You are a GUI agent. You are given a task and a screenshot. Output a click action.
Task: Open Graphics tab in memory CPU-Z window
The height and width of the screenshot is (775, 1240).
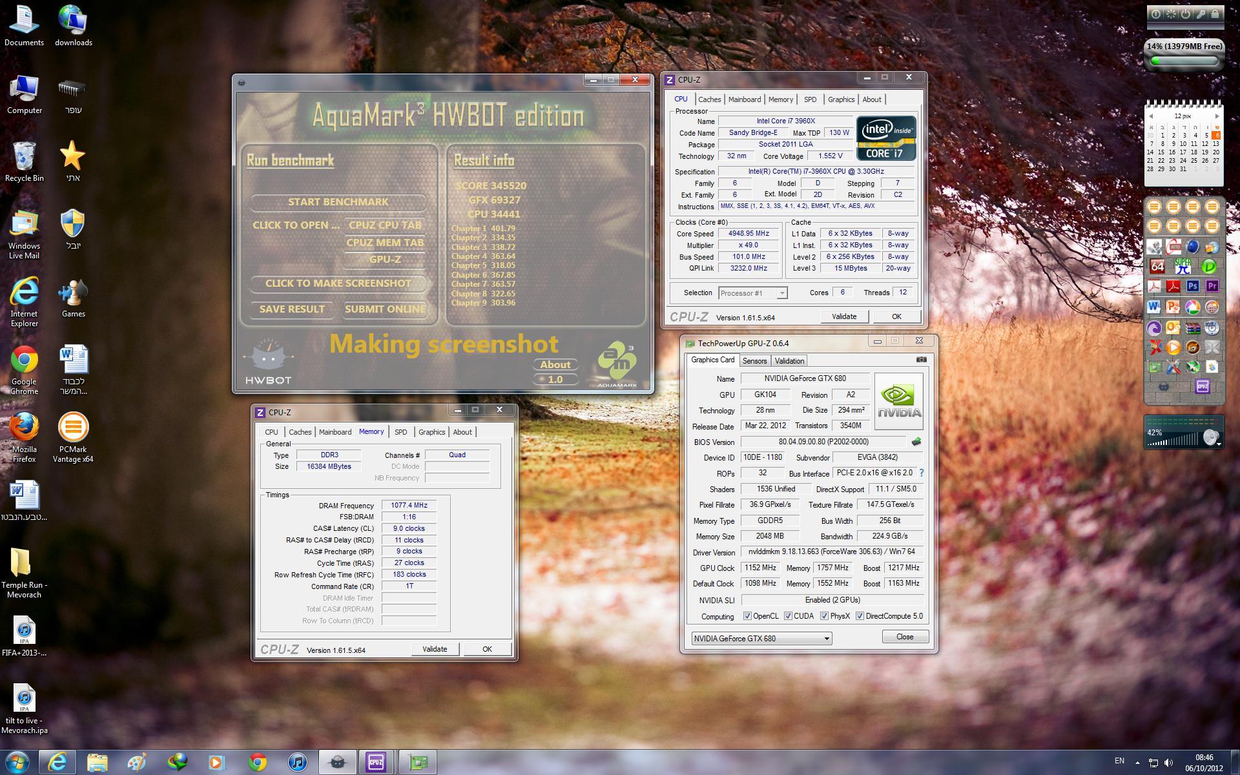[x=431, y=432]
